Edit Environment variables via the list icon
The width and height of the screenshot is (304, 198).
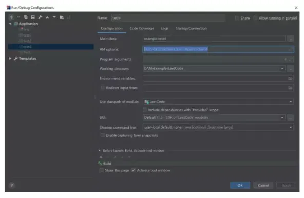pos(290,78)
